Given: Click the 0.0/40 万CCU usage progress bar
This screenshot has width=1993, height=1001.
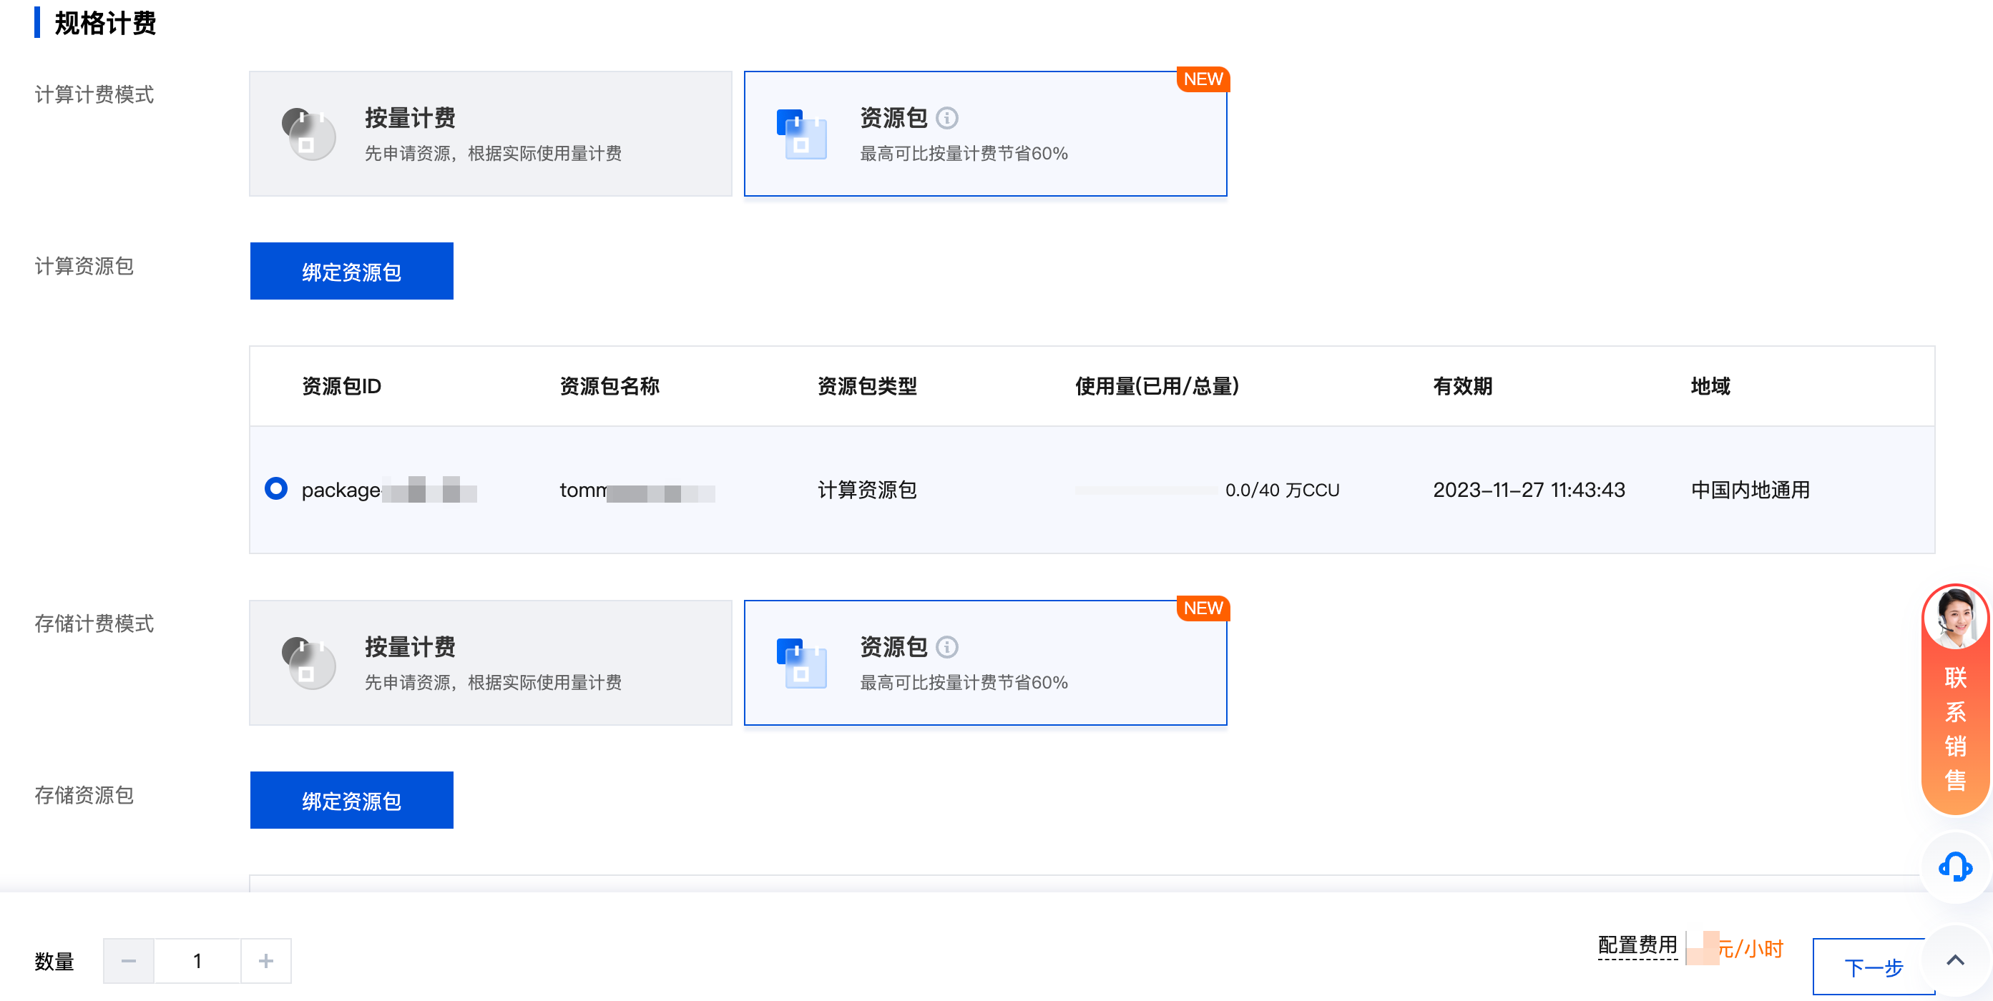Looking at the screenshot, I should (1145, 490).
